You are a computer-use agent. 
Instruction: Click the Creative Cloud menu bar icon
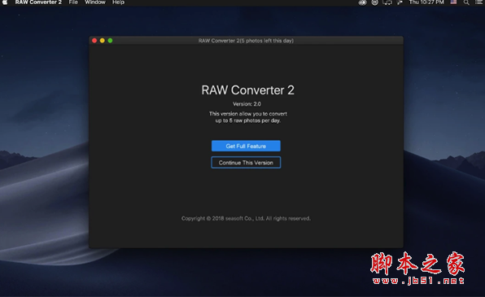(x=362, y=2)
